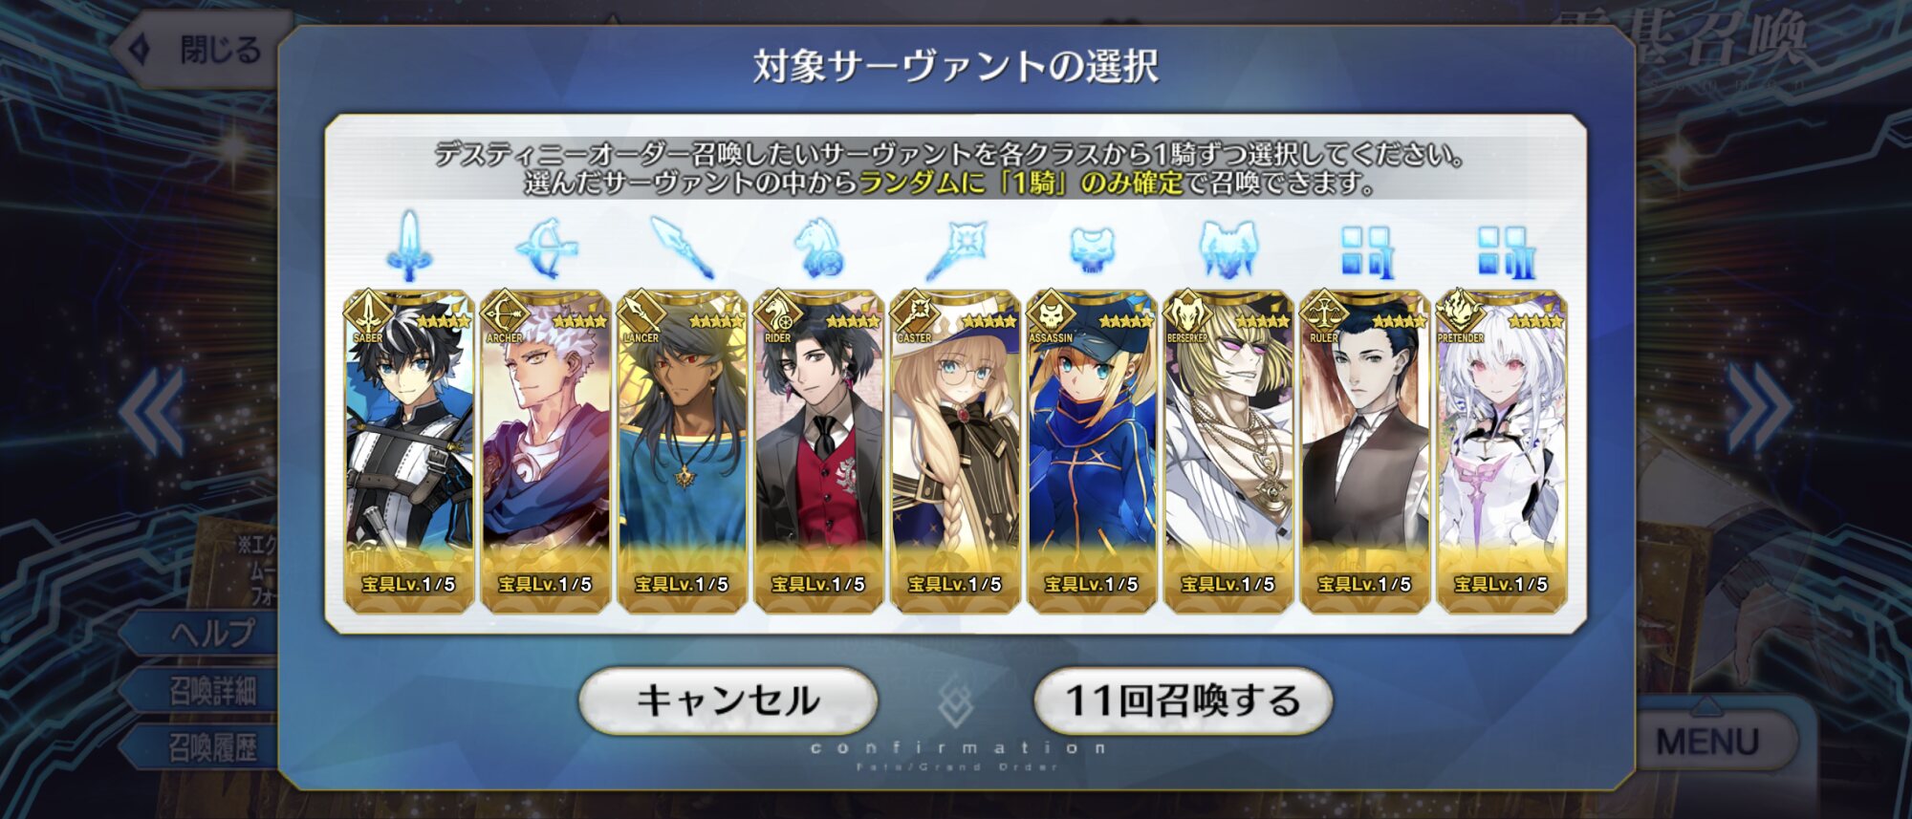Cancel the servant selection with キャンセル

[728, 700]
